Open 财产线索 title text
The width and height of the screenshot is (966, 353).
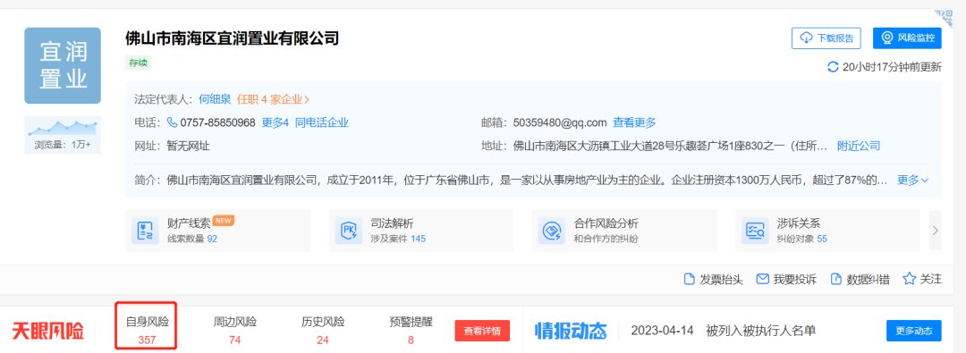click(189, 223)
